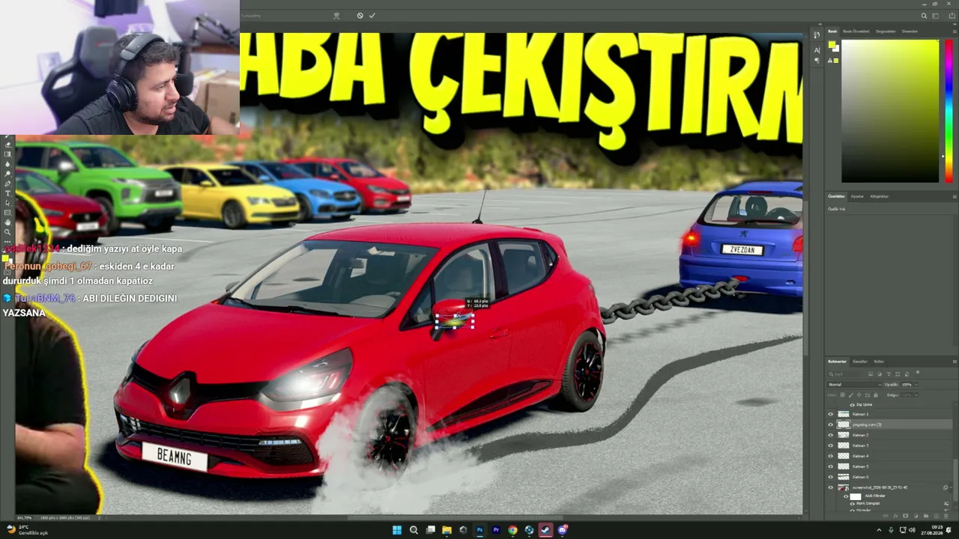Link layers using the chain icon
Screen dimensions: 959x539
click(x=886, y=515)
